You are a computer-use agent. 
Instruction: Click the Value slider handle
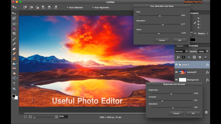coord(159,33)
